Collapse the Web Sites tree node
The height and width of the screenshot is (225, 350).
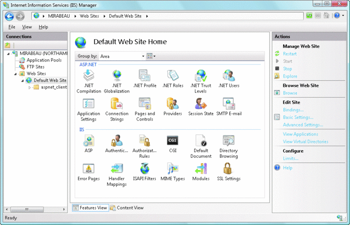[15, 74]
